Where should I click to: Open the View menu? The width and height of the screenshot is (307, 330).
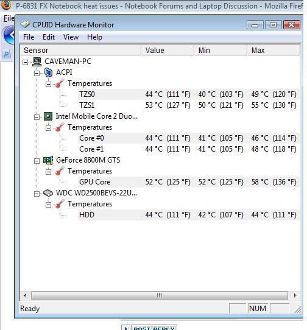click(71, 37)
